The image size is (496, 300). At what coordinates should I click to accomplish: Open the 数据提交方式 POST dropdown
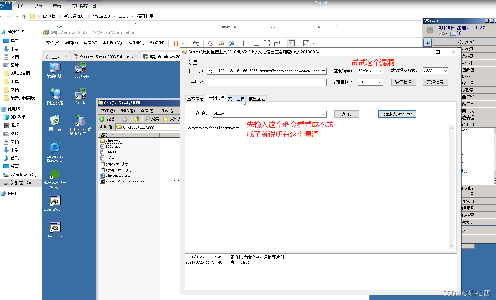445,71
